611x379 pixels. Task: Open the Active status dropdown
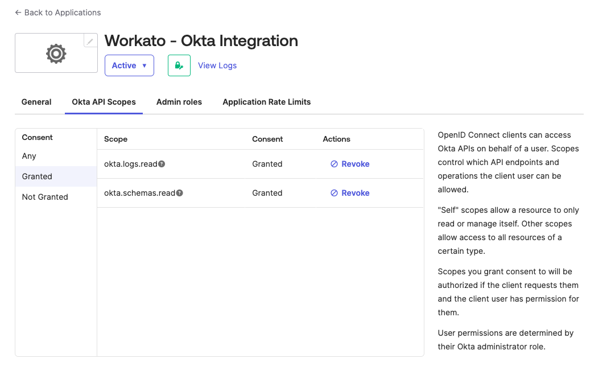tap(129, 65)
